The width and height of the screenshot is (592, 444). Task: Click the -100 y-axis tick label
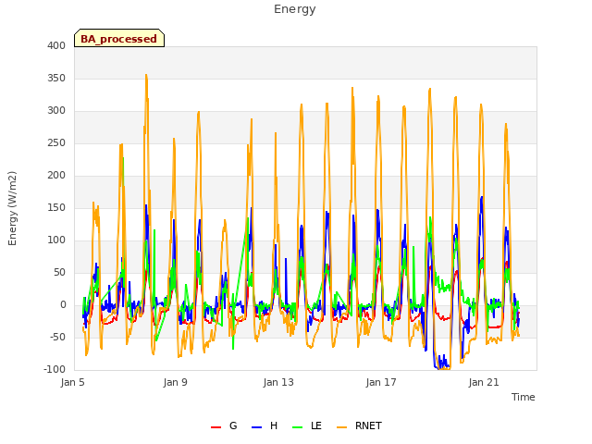55,370
